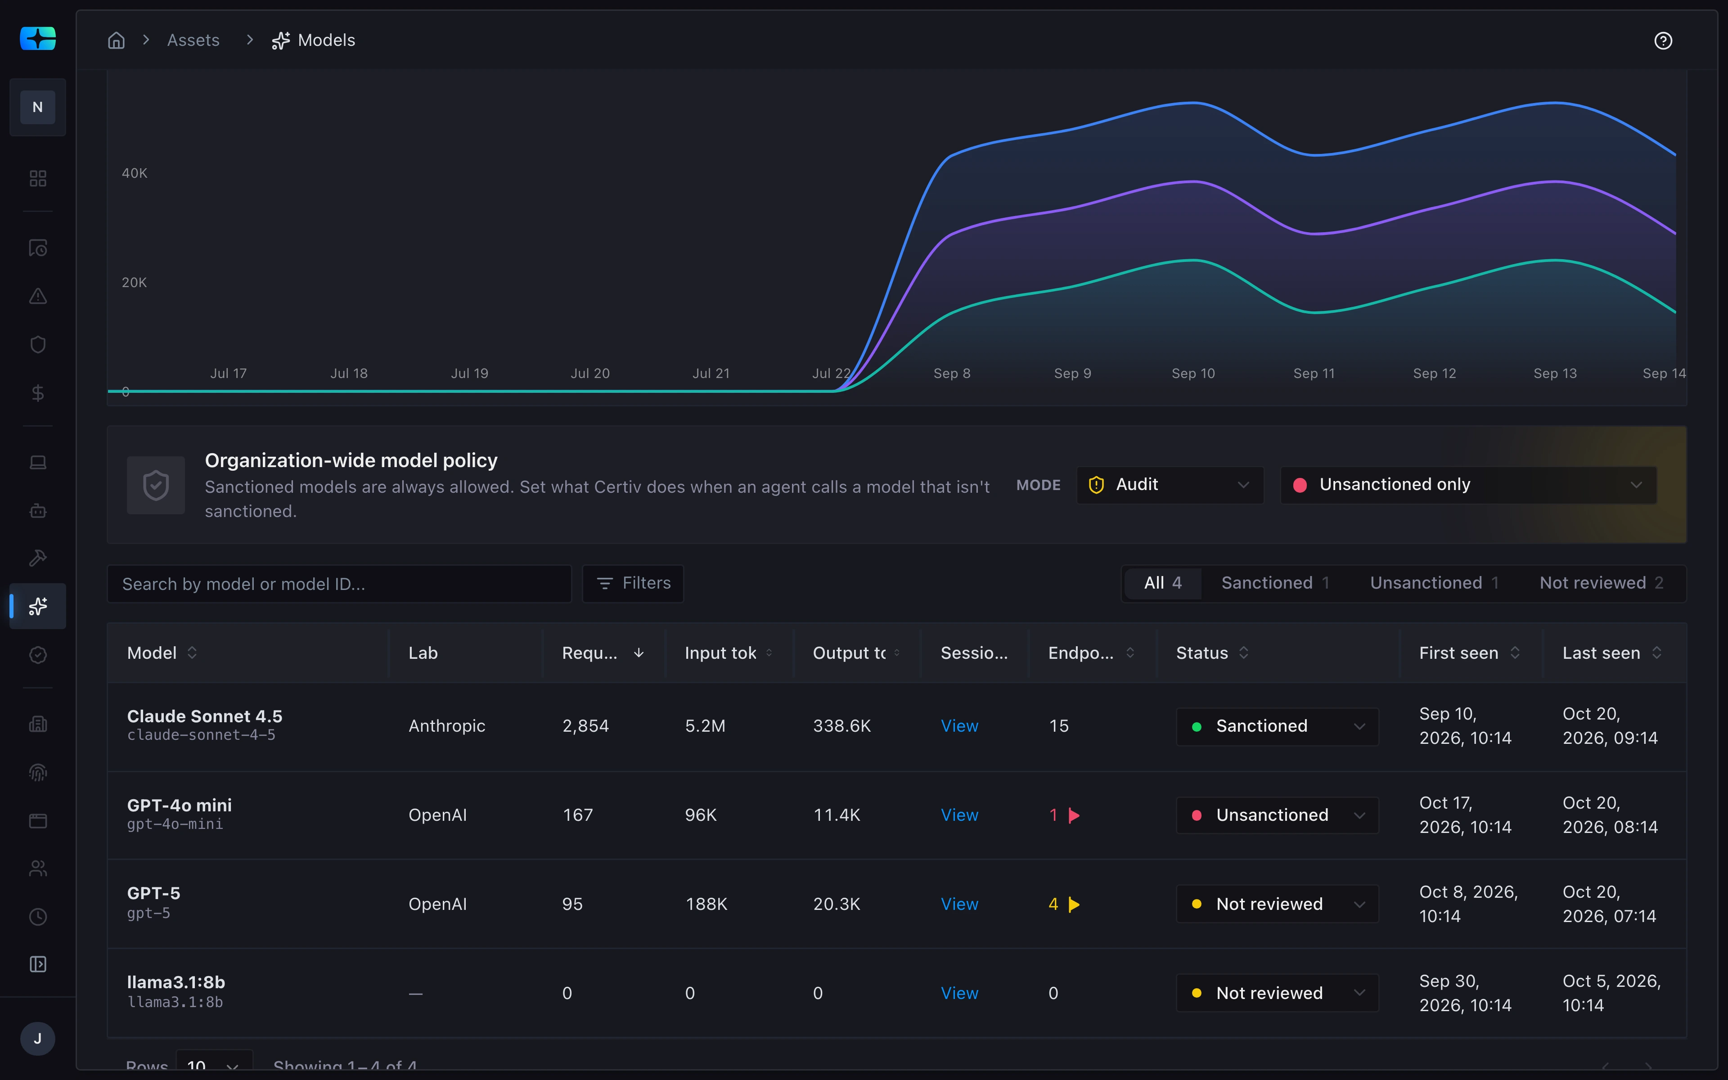Screen dimensions: 1728x1080
Task: Sort by the Model column header
Action: [x=162, y=653]
